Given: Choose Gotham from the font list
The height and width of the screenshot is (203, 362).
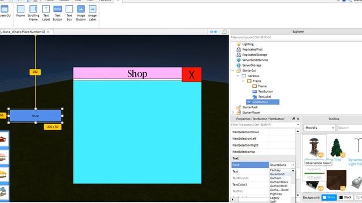Looking at the screenshot, I should [275, 178].
